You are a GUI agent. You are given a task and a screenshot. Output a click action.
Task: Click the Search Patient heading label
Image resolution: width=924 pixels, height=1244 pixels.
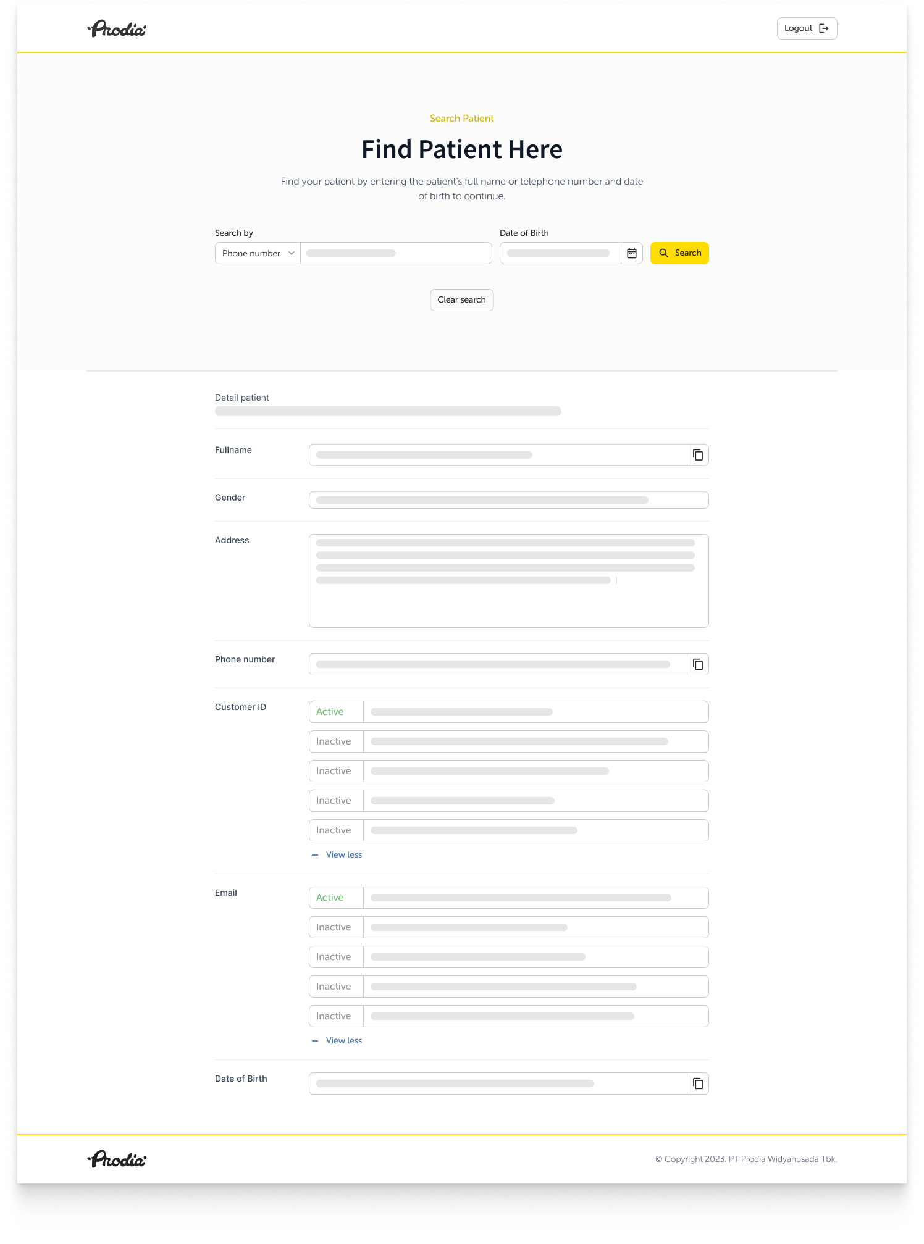tap(462, 119)
